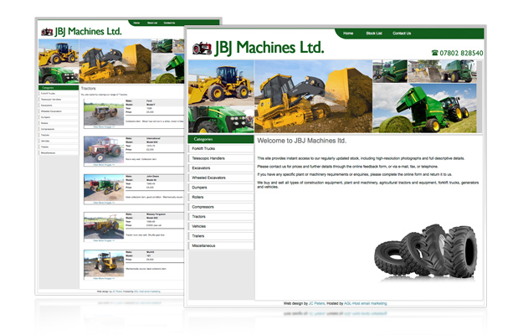Viewport: 518px width, 335px height.
Task: Select the Telescopic Handlers category in front window
Action: tap(221, 158)
